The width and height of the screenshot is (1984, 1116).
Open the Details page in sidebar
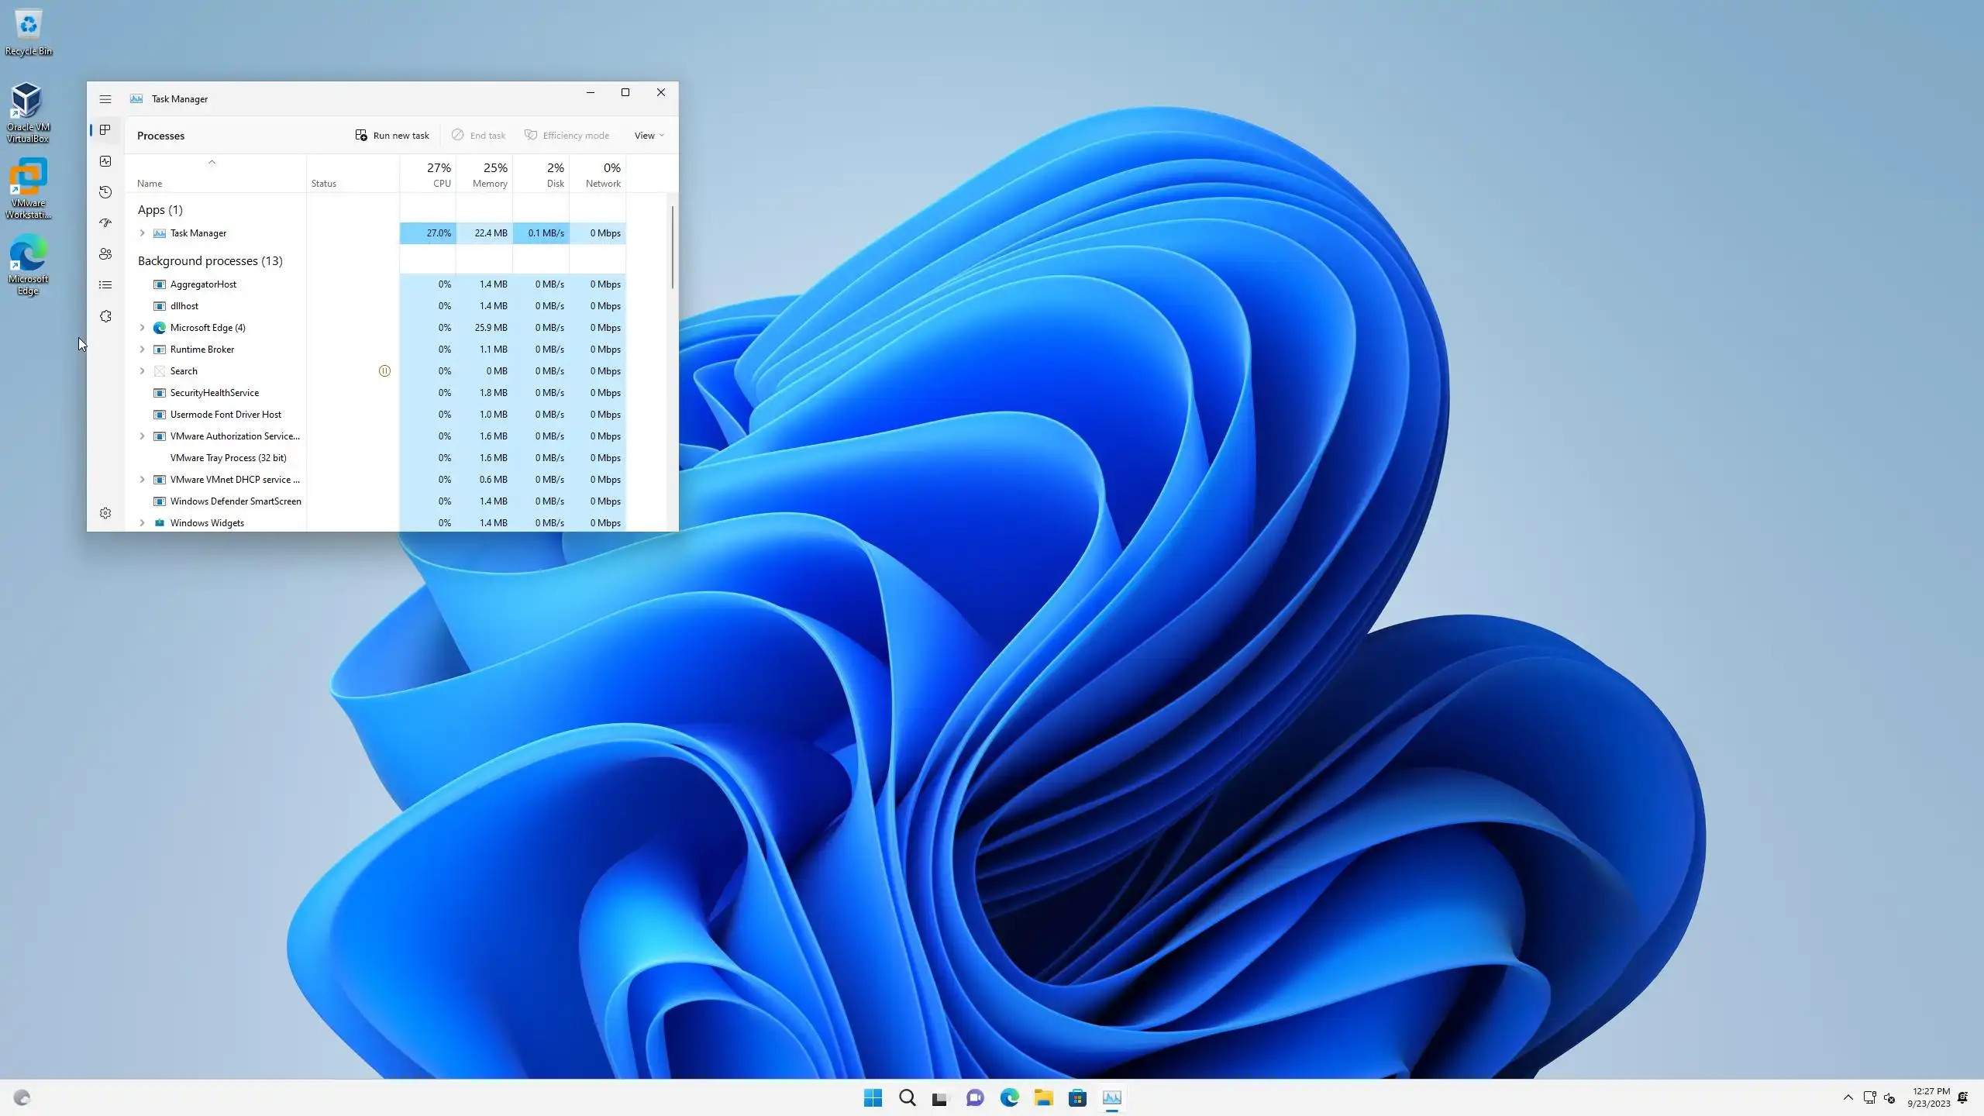pyautogui.click(x=105, y=285)
